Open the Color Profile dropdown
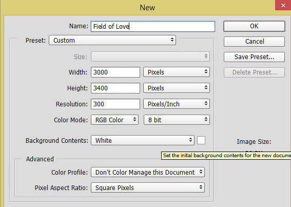The image size is (291, 207). (x=148, y=172)
